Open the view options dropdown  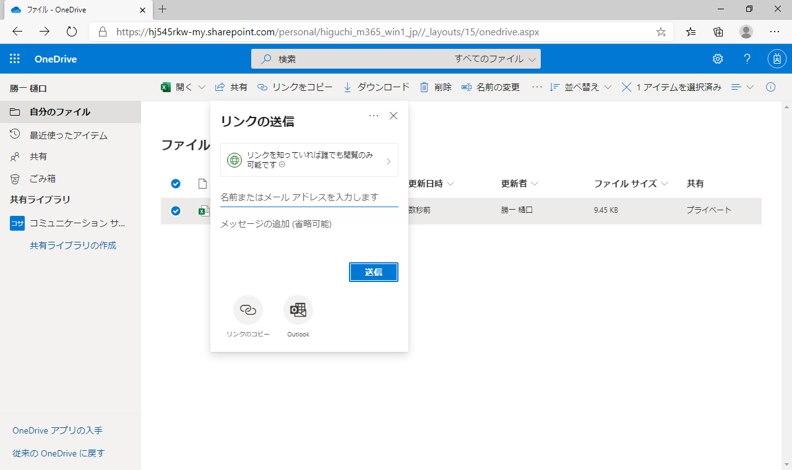[742, 87]
